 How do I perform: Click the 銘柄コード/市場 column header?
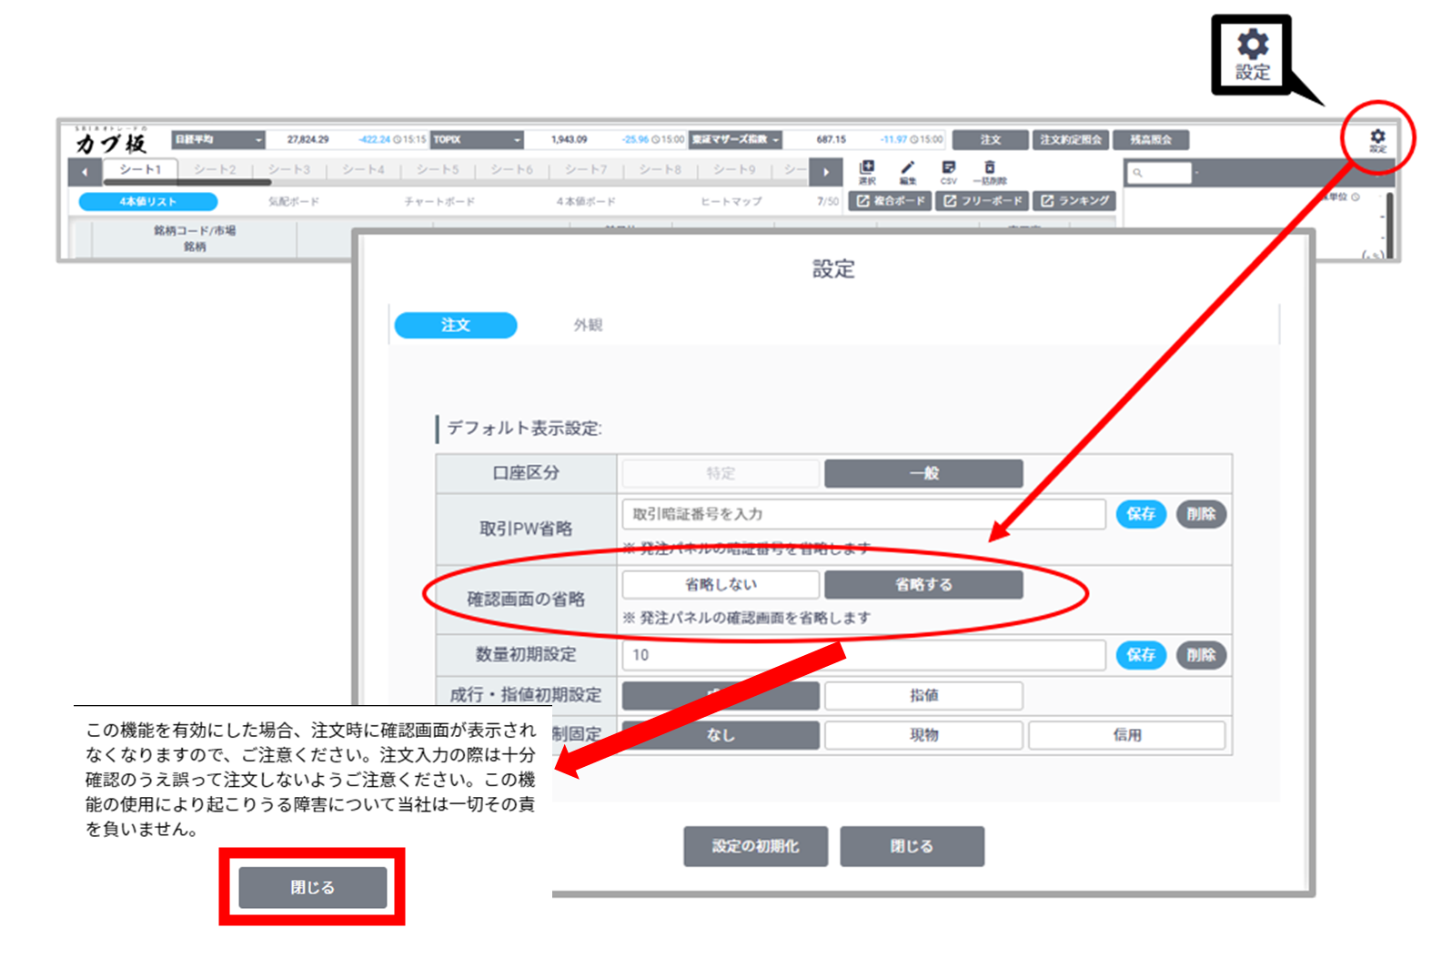[x=195, y=230]
